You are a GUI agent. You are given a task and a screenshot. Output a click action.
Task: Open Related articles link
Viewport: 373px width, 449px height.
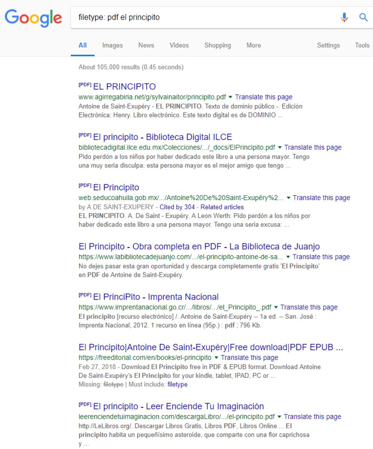click(x=222, y=207)
